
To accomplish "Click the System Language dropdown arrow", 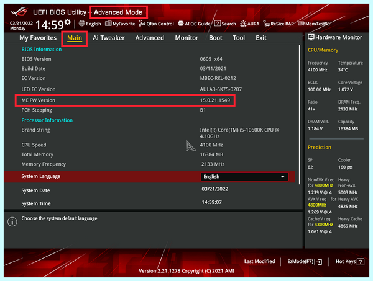I will pyautogui.click(x=283, y=177).
